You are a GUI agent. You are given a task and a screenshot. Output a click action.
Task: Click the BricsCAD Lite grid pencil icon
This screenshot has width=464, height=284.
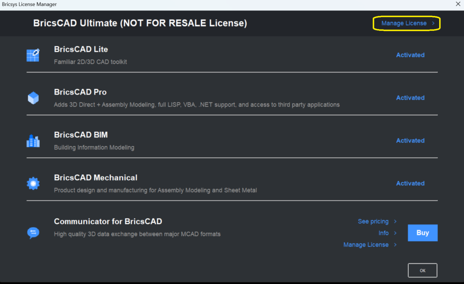click(x=33, y=55)
